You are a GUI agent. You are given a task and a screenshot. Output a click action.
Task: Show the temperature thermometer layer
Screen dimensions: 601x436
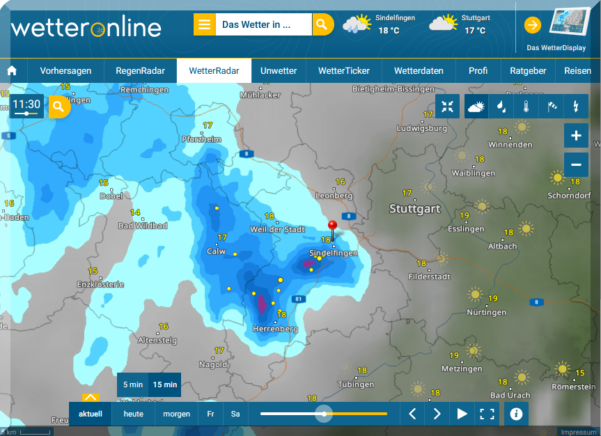[x=526, y=107]
